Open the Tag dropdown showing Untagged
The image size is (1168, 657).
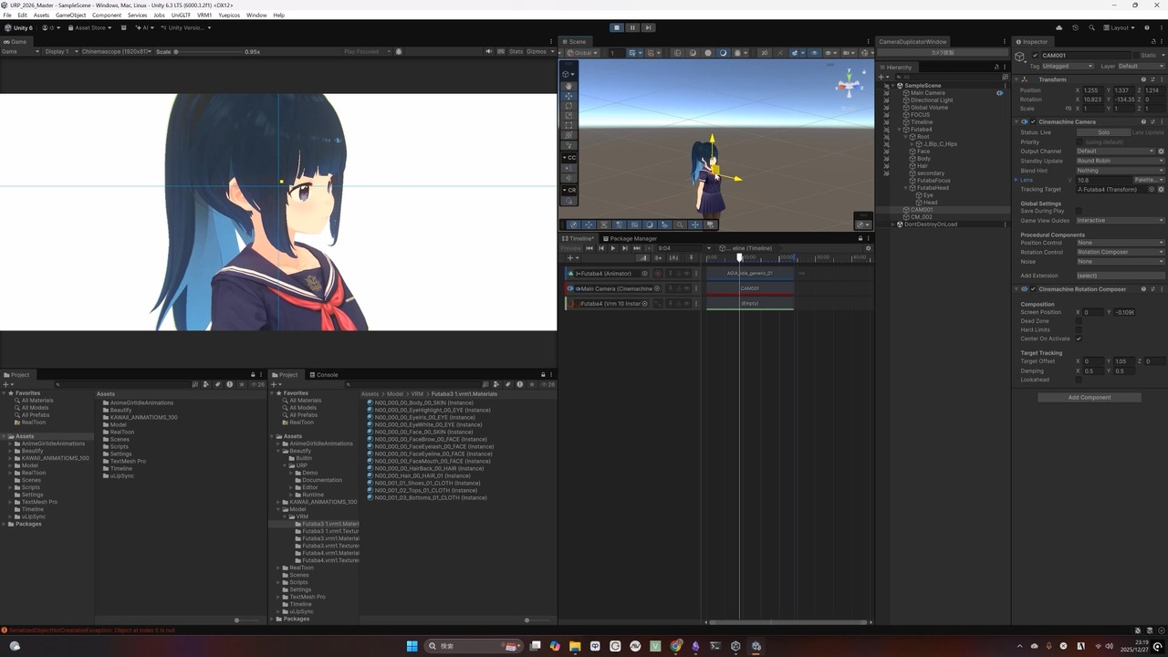[x=1068, y=66]
